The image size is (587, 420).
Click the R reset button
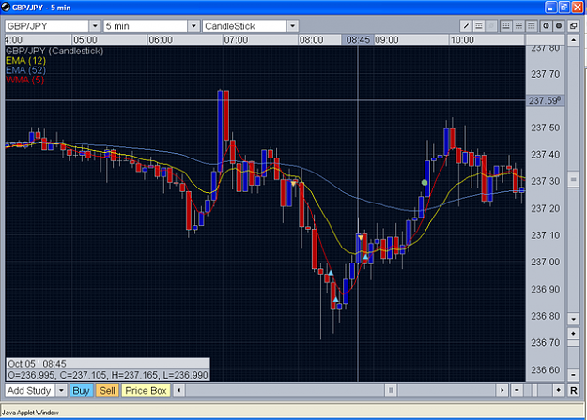click(x=574, y=391)
